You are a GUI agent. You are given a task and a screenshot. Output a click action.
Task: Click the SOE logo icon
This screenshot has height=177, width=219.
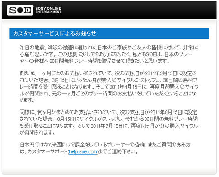click(x=20, y=10)
